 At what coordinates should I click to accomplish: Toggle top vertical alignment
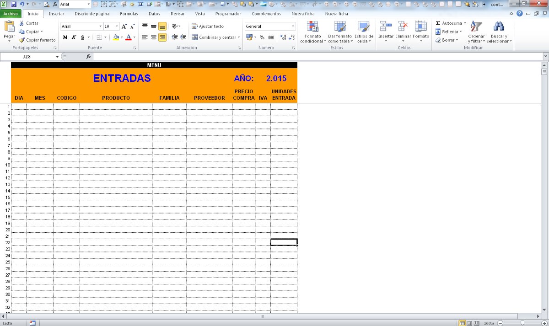pyautogui.click(x=145, y=27)
